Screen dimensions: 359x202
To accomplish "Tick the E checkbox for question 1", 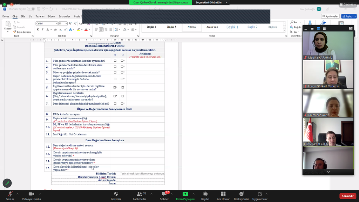I will [x=115, y=61].
